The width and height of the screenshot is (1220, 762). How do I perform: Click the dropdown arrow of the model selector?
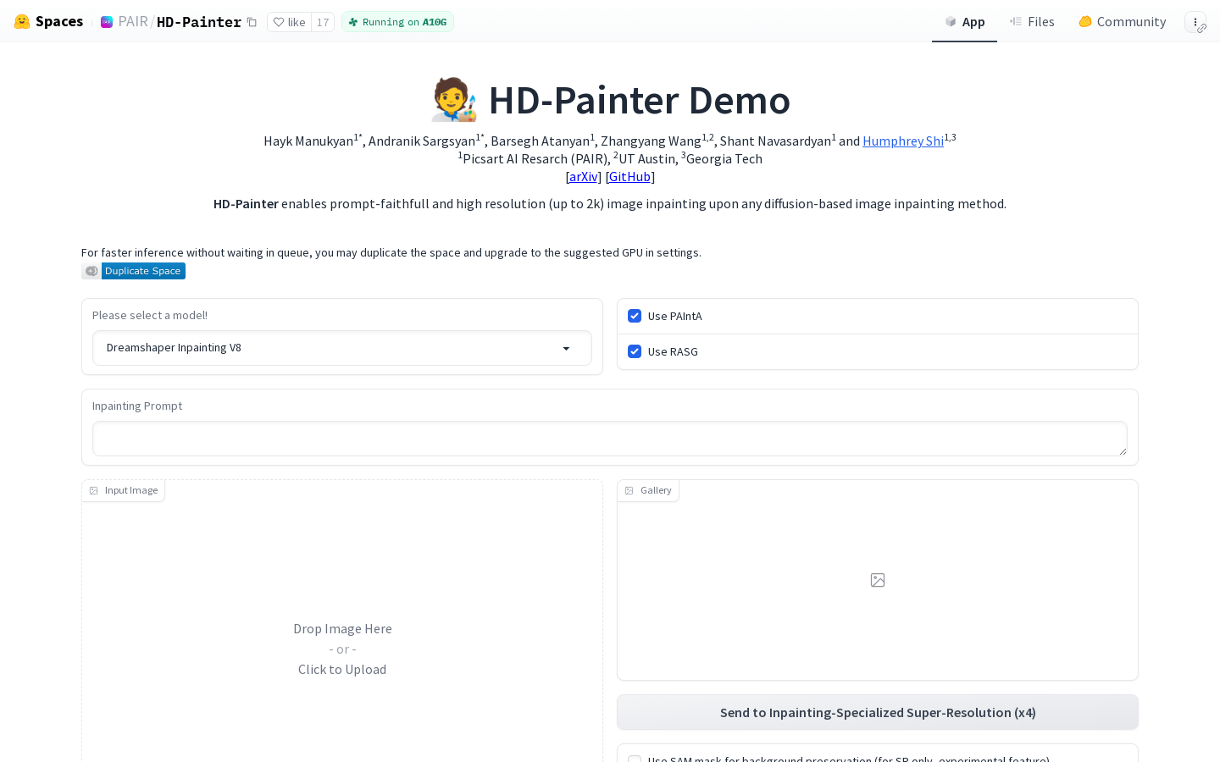[x=567, y=349]
